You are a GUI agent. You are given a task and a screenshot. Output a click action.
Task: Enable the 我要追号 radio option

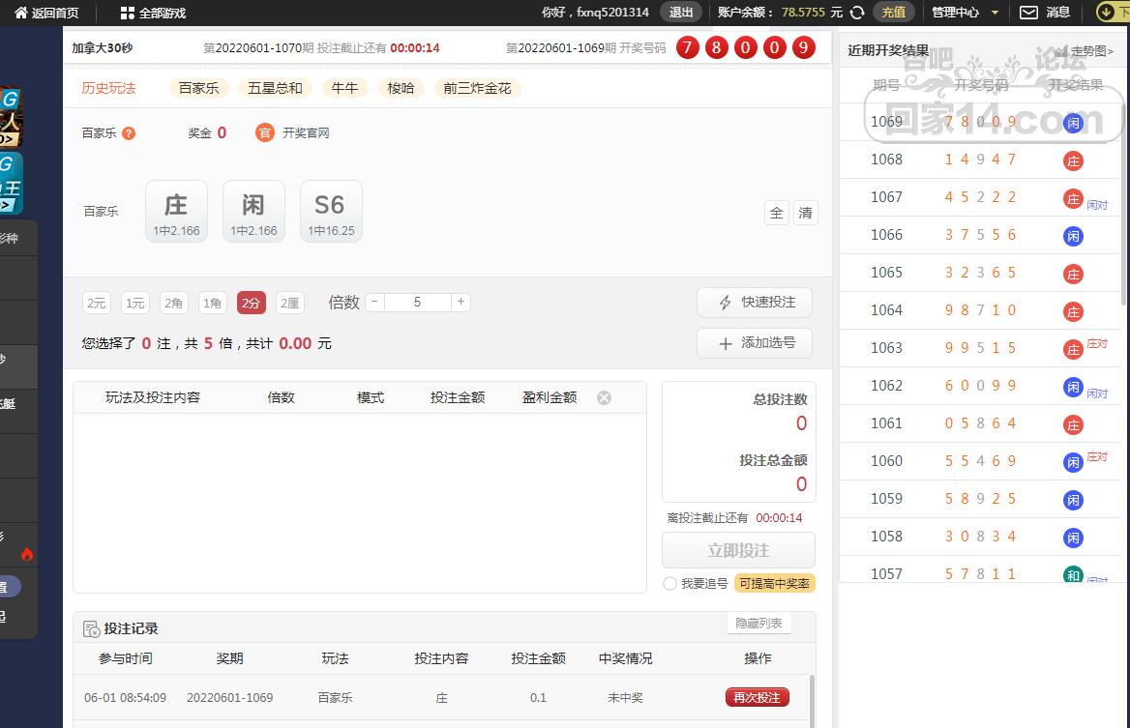click(x=669, y=583)
